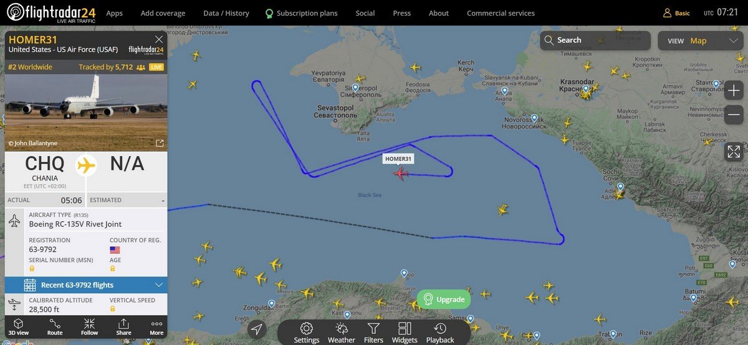Click the Search field

tap(595, 41)
